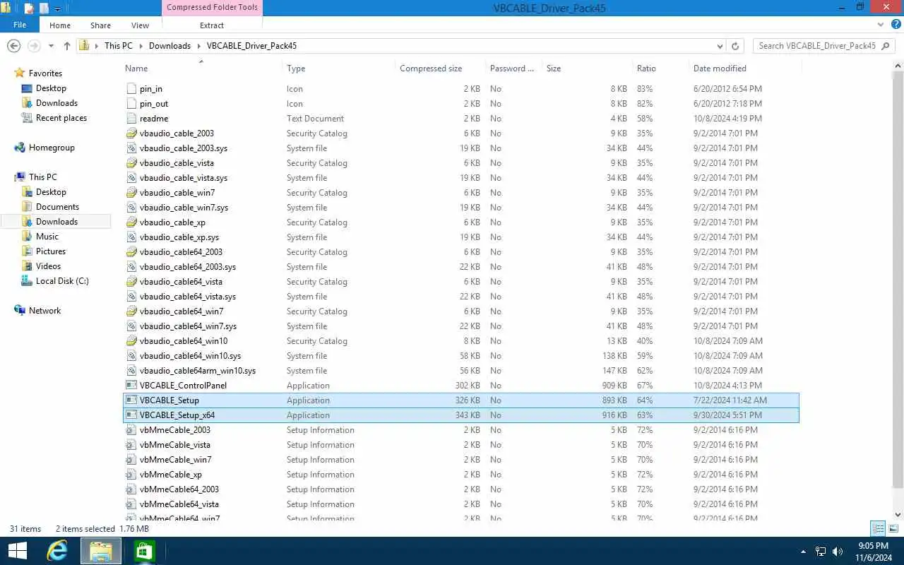Open Network in navigation pane
The height and width of the screenshot is (565, 904).
tap(44, 311)
